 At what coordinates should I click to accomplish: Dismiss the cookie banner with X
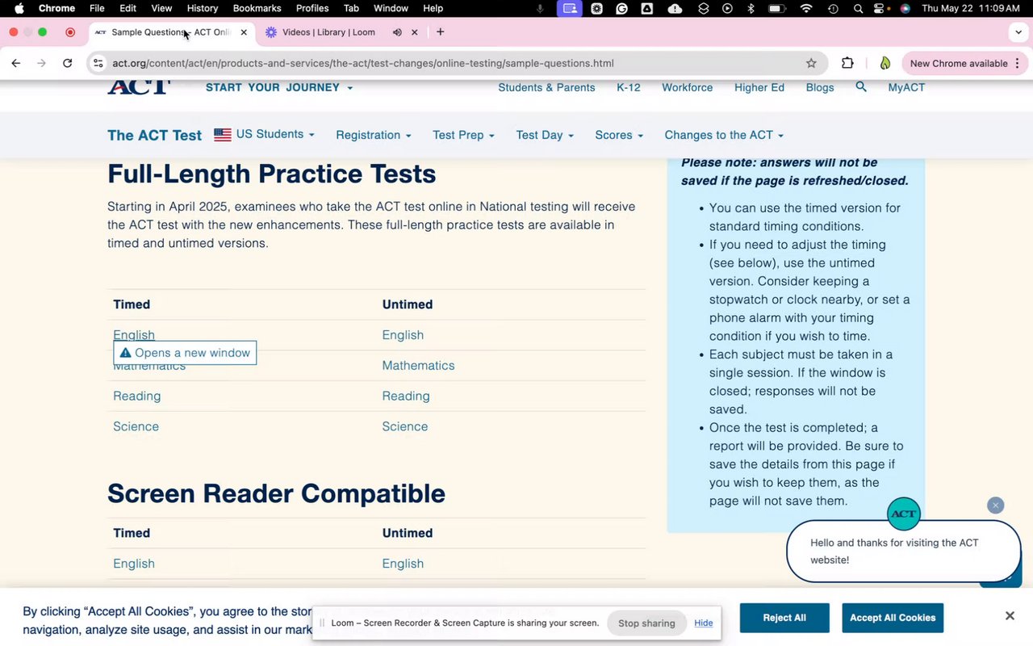click(1010, 616)
